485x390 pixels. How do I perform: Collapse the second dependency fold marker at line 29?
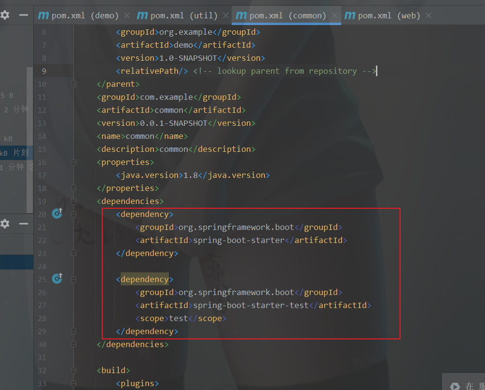[x=73, y=331]
